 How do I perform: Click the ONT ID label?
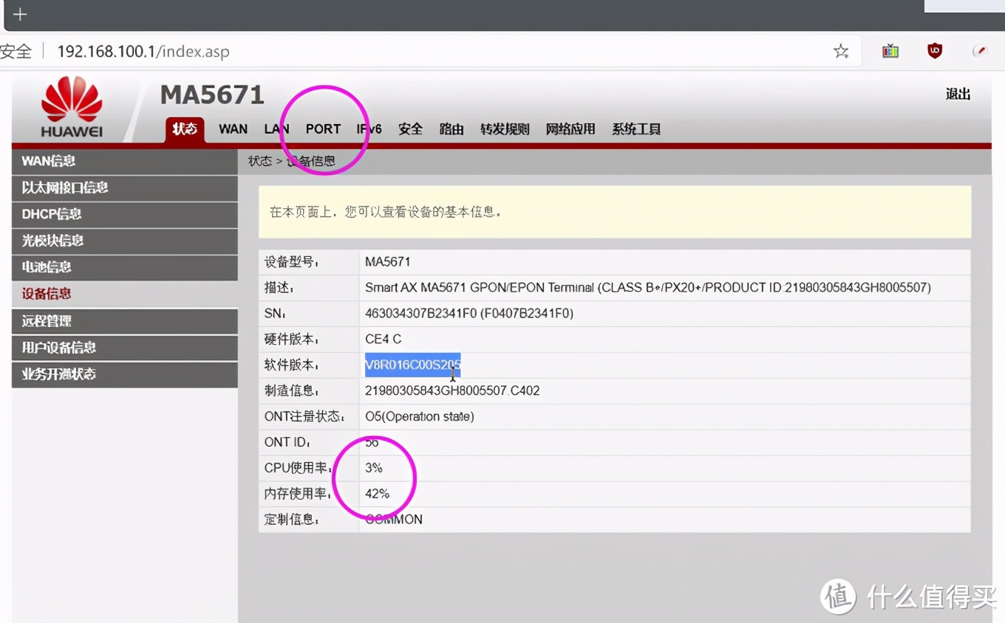(x=287, y=442)
